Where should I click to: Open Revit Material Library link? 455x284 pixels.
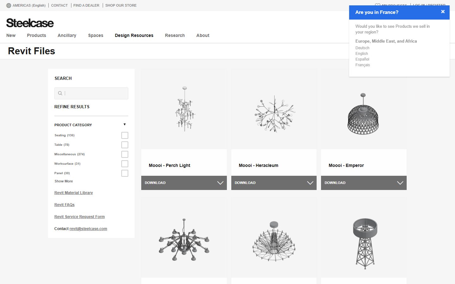click(74, 193)
